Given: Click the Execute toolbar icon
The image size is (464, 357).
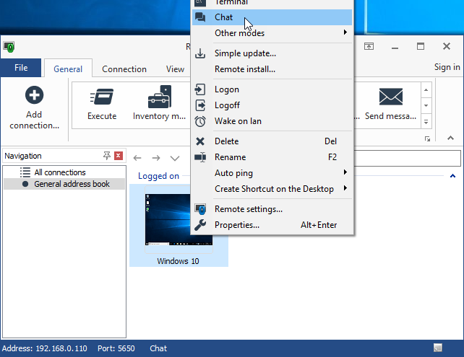Looking at the screenshot, I should click(102, 97).
